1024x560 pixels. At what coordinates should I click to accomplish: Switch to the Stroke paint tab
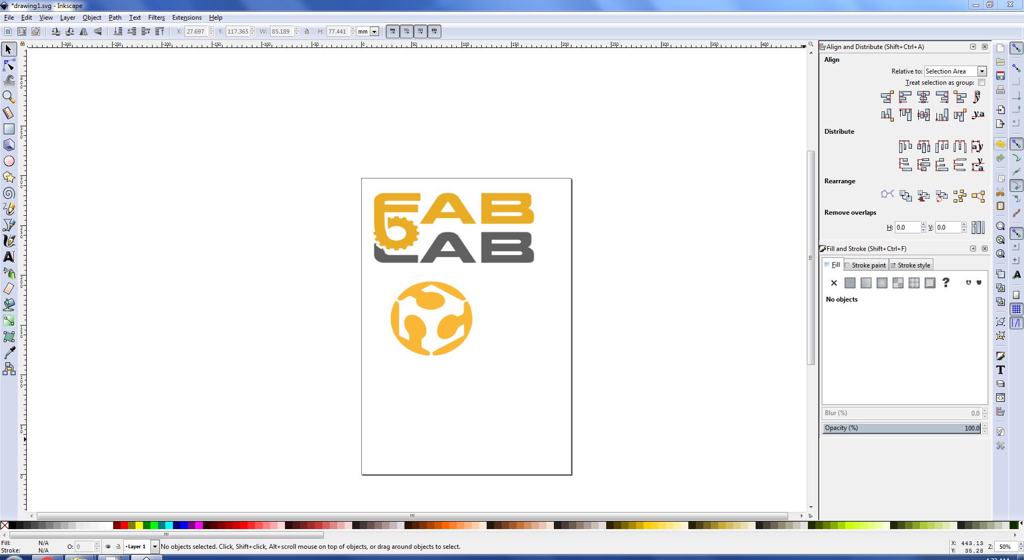[x=866, y=265]
